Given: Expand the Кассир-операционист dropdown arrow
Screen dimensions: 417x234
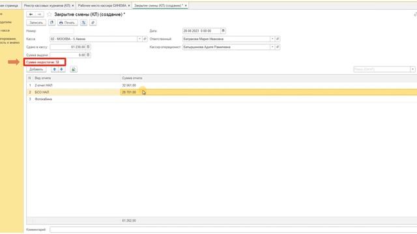Looking at the screenshot, I should tap(272, 47).
